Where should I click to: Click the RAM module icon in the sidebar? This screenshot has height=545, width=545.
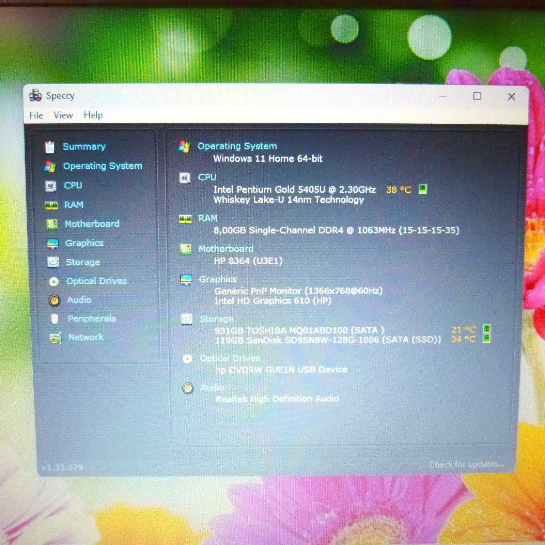(x=51, y=205)
